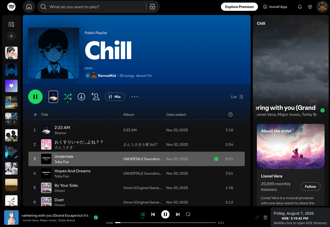The height and width of the screenshot is (227, 330).
Task: Toggle the lyrics microphone icon
Action: click(257, 217)
